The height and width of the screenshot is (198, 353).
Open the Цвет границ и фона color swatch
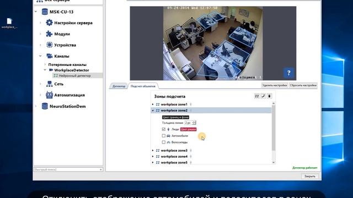(x=175, y=117)
